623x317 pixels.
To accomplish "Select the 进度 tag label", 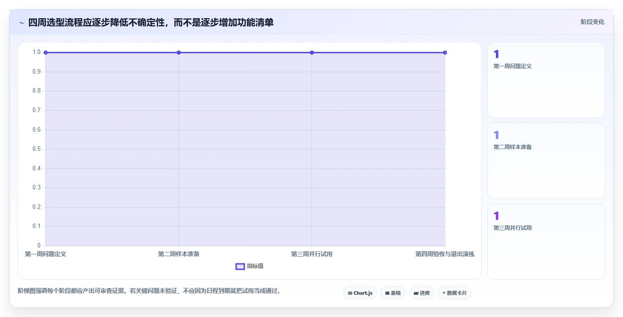I will 425,293.
